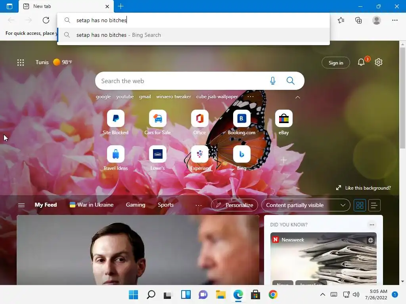The height and width of the screenshot is (304, 406).
Task: Click the youtube recent search link
Action: pos(125,97)
